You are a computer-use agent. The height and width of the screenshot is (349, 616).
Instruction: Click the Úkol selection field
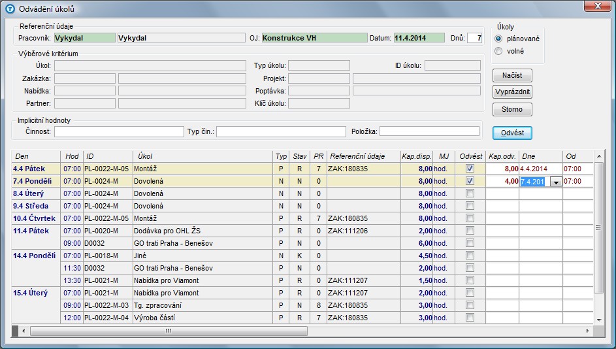(150, 65)
